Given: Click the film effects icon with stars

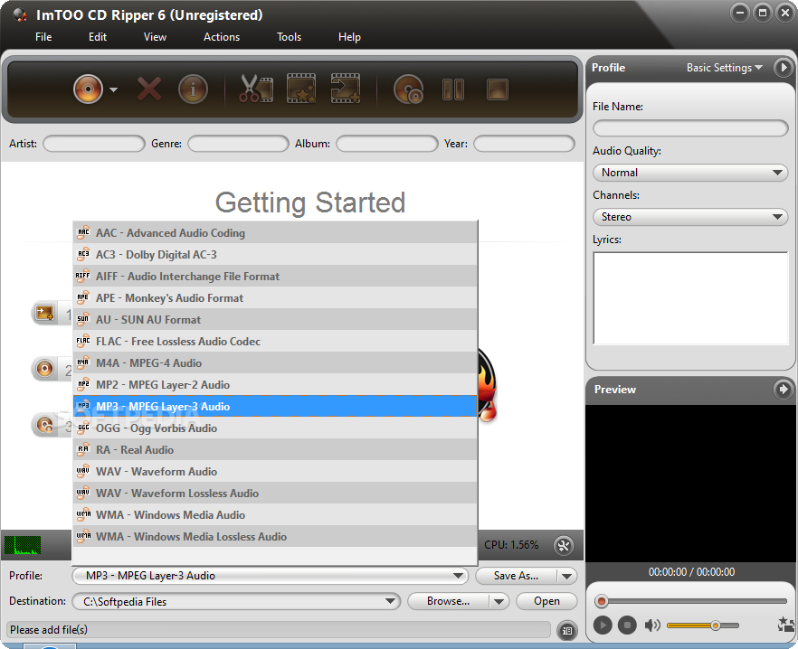Looking at the screenshot, I should point(301,89).
